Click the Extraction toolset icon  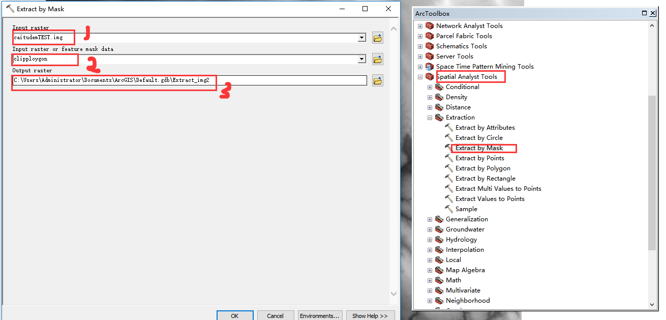tap(439, 118)
